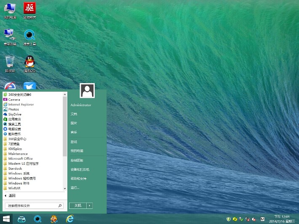The width and height of the screenshot is (299, 224).
Task: Click 返回 to go back
Action: 12,195
